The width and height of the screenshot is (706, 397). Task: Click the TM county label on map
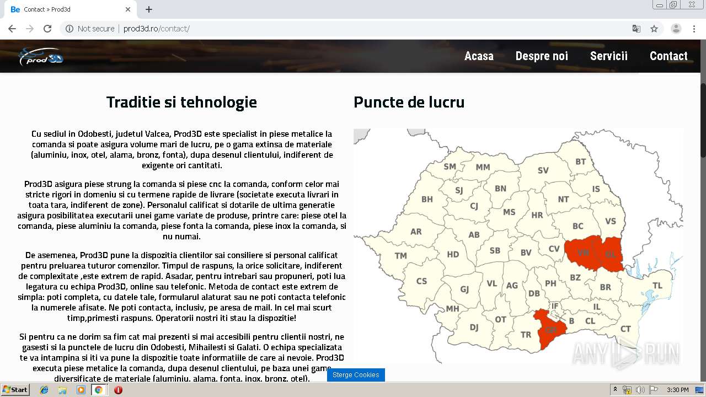[x=400, y=256]
